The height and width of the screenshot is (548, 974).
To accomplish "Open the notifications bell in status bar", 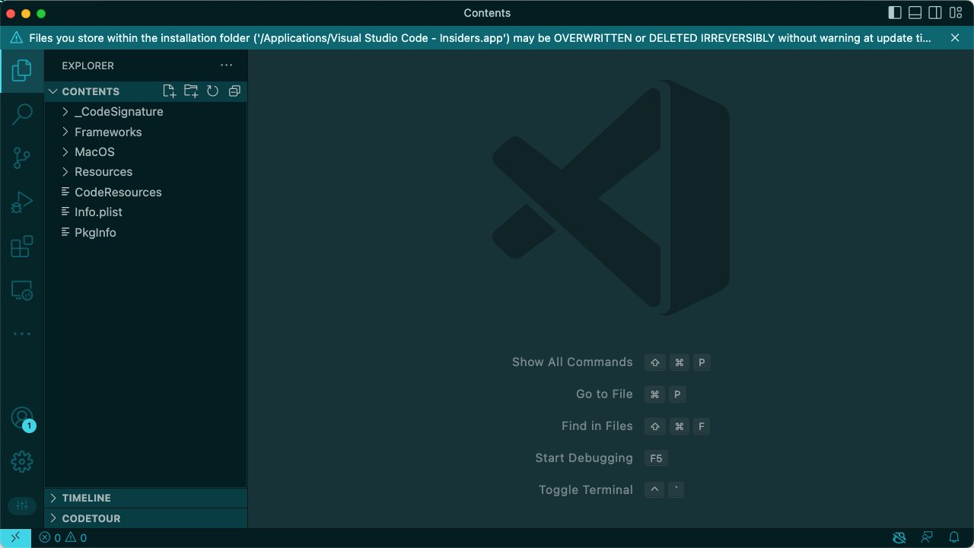I will 954,538.
